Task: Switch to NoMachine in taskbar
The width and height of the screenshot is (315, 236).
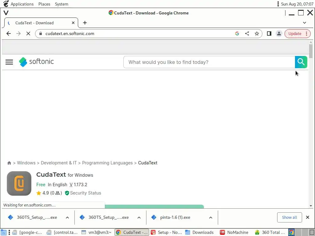Action: click(x=234, y=232)
